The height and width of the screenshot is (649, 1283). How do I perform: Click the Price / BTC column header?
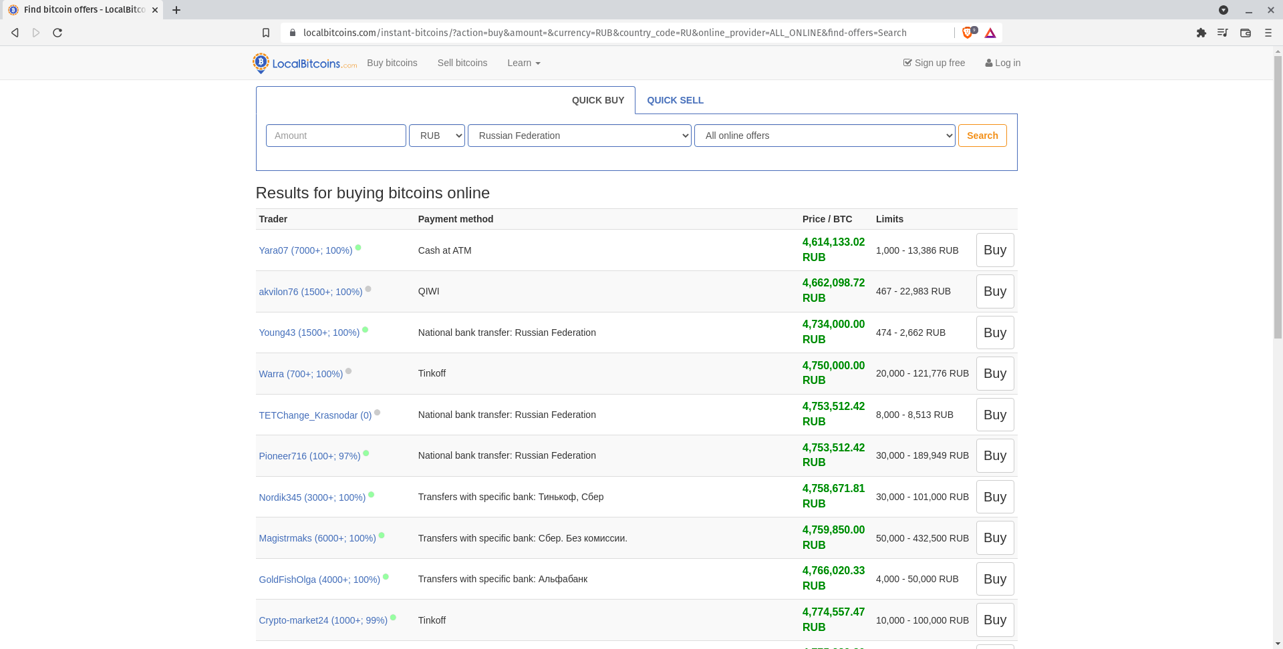pos(827,219)
